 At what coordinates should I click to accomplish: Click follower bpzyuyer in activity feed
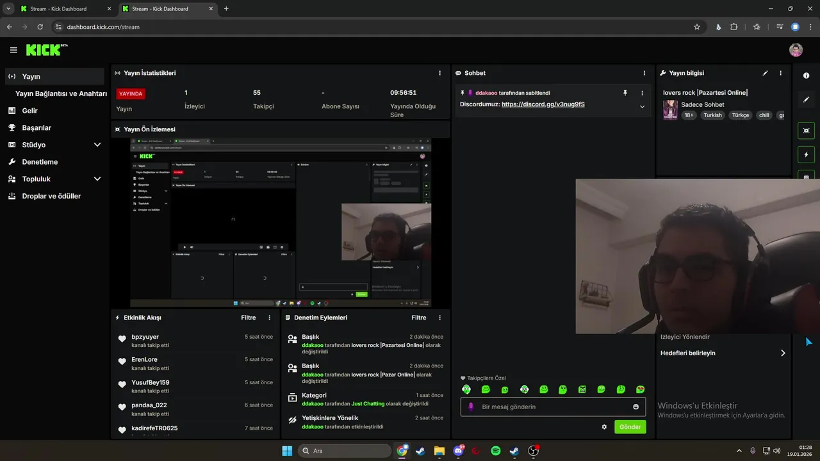[x=145, y=337]
